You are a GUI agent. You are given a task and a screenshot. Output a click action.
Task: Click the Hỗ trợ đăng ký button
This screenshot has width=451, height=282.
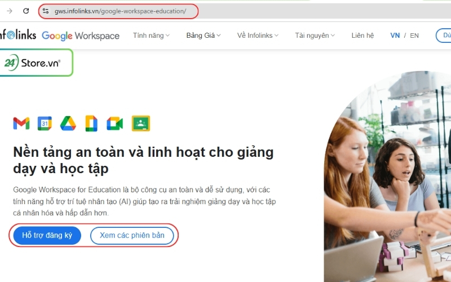tap(47, 235)
